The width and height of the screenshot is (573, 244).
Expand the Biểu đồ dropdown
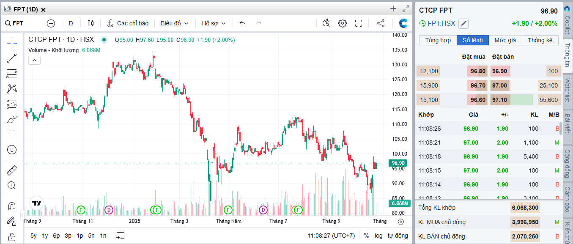[175, 23]
